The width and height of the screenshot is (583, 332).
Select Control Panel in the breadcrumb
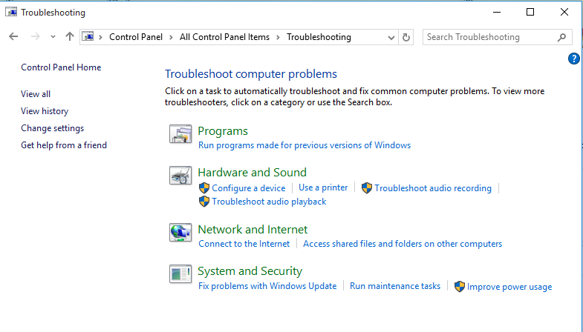click(136, 37)
